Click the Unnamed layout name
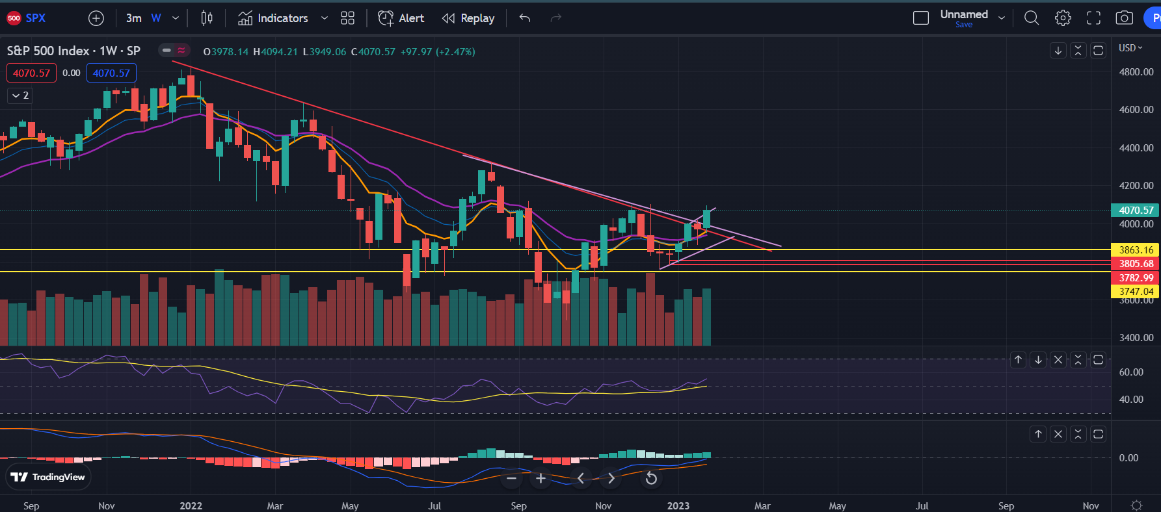 tap(964, 14)
